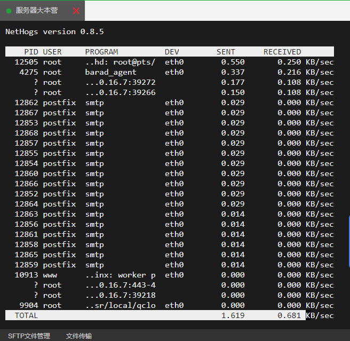Select the ...0.16.7:39218 connection entry
This screenshot has height=341, width=350.
click(121, 295)
